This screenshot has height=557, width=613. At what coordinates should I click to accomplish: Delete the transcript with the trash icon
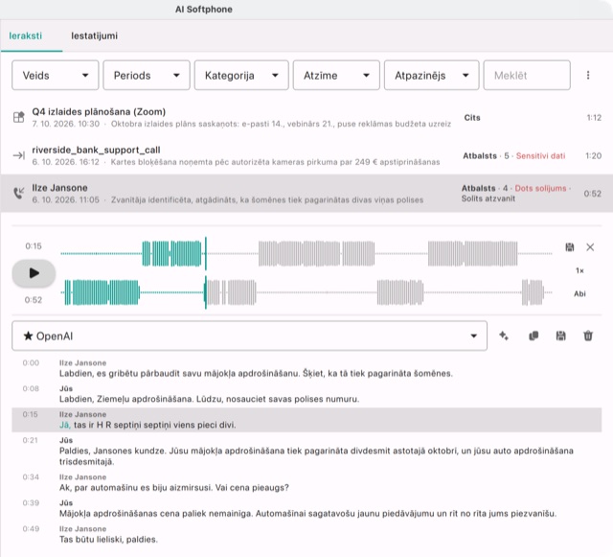pyautogui.click(x=588, y=336)
